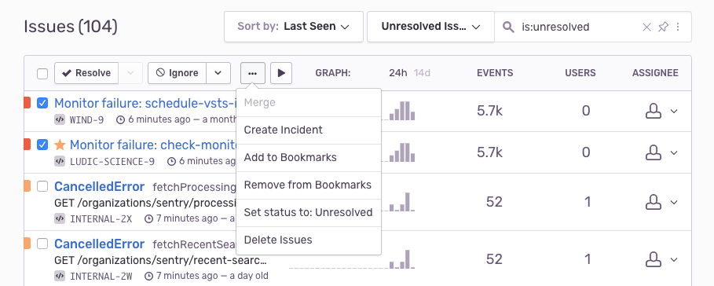This screenshot has width=714, height=286.
Task: Click the assignee avatar for INTERNAL-2X
Action: 654,202
